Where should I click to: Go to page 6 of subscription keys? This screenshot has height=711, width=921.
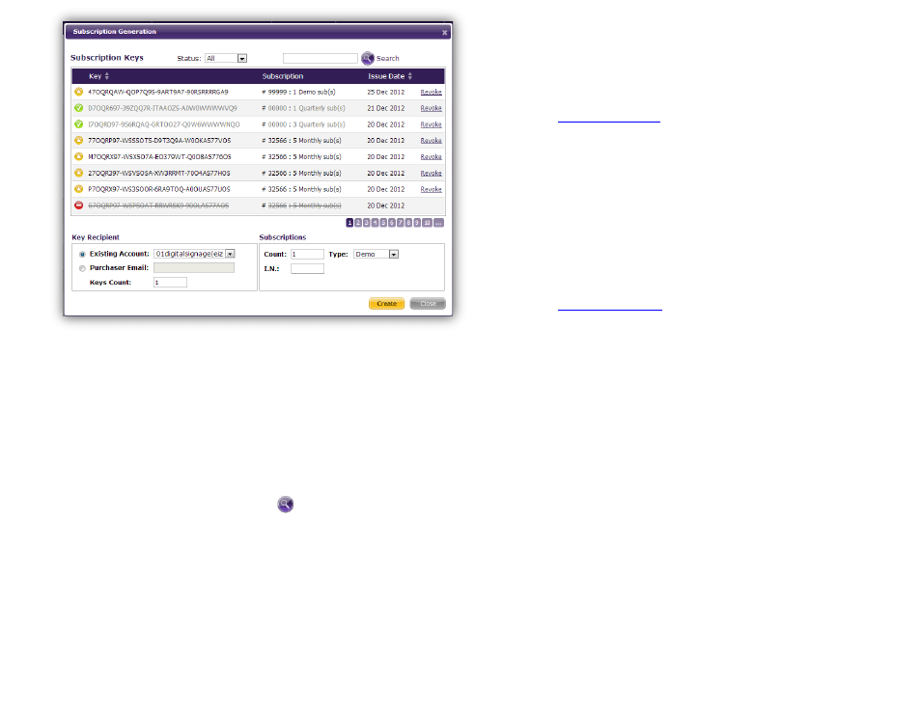[x=392, y=223]
